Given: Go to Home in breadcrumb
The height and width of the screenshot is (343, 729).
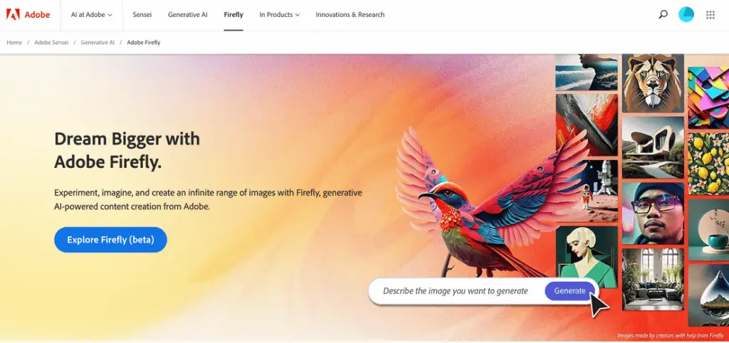Looking at the screenshot, I should click(14, 42).
